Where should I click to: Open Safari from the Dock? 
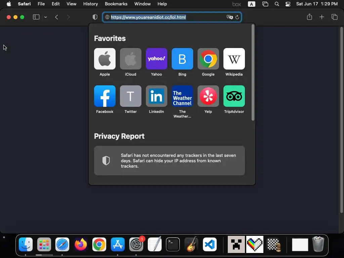pyautogui.click(x=62, y=245)
